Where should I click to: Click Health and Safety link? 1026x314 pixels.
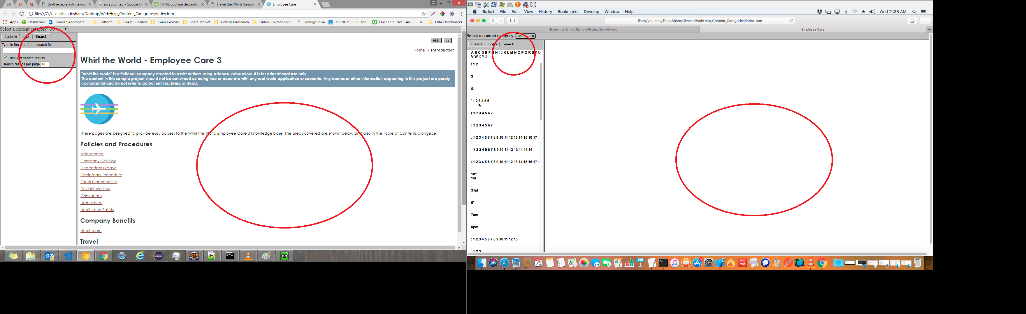[x=97, y=210]
